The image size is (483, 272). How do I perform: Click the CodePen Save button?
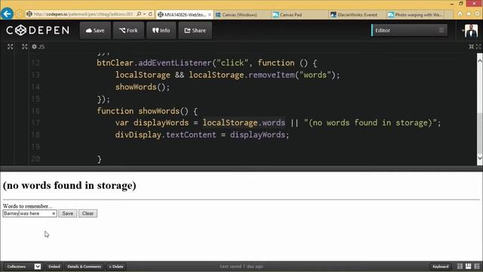pos(95,30)
